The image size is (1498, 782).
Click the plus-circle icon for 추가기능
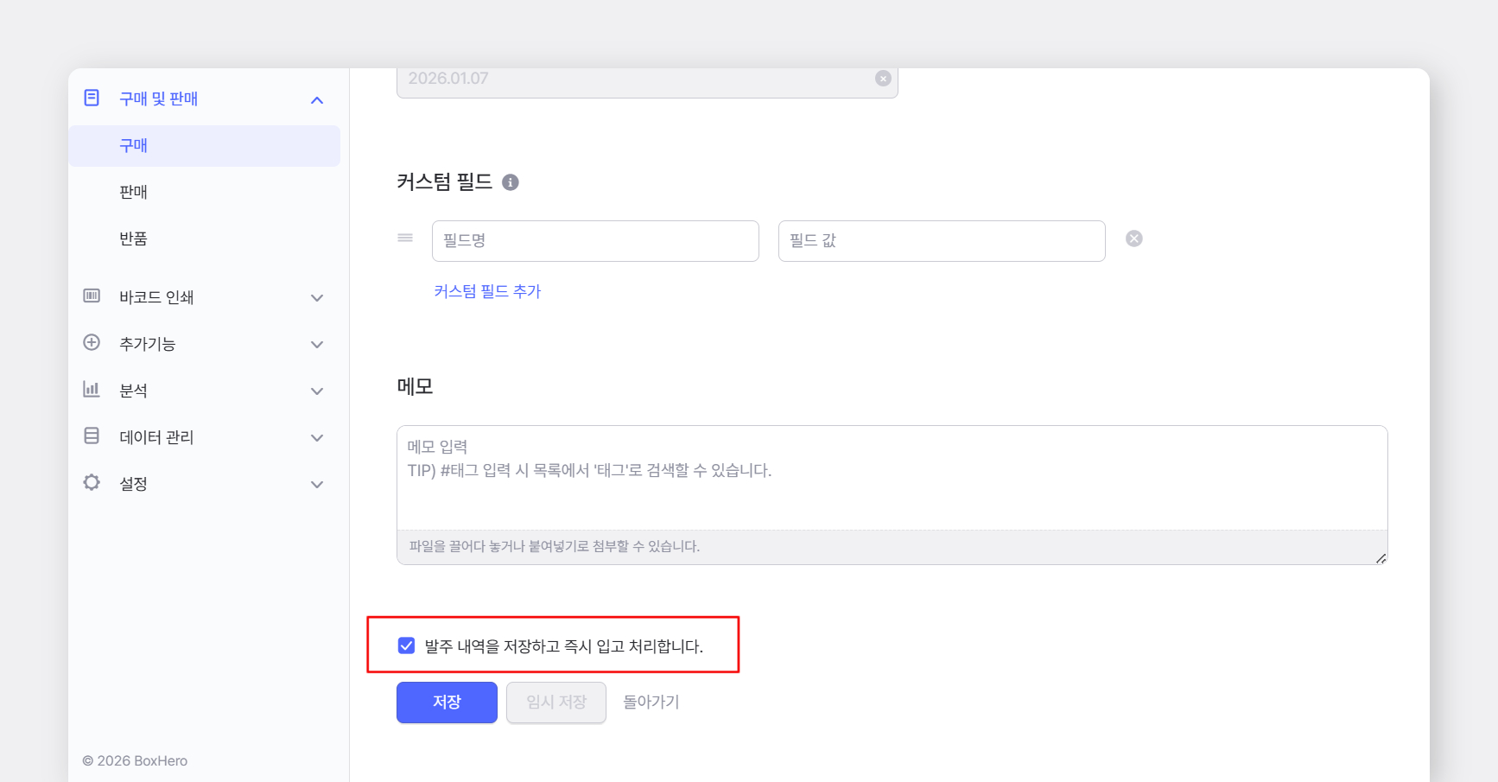point(92,343)
